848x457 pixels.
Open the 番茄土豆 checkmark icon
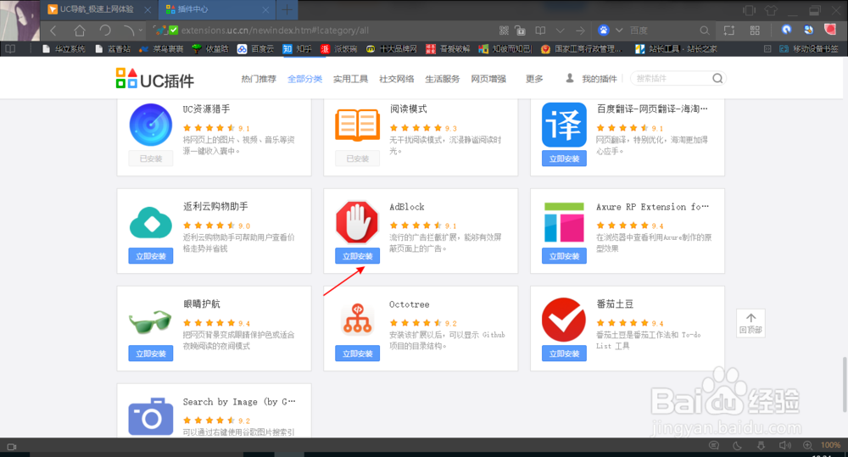point(564,320)
